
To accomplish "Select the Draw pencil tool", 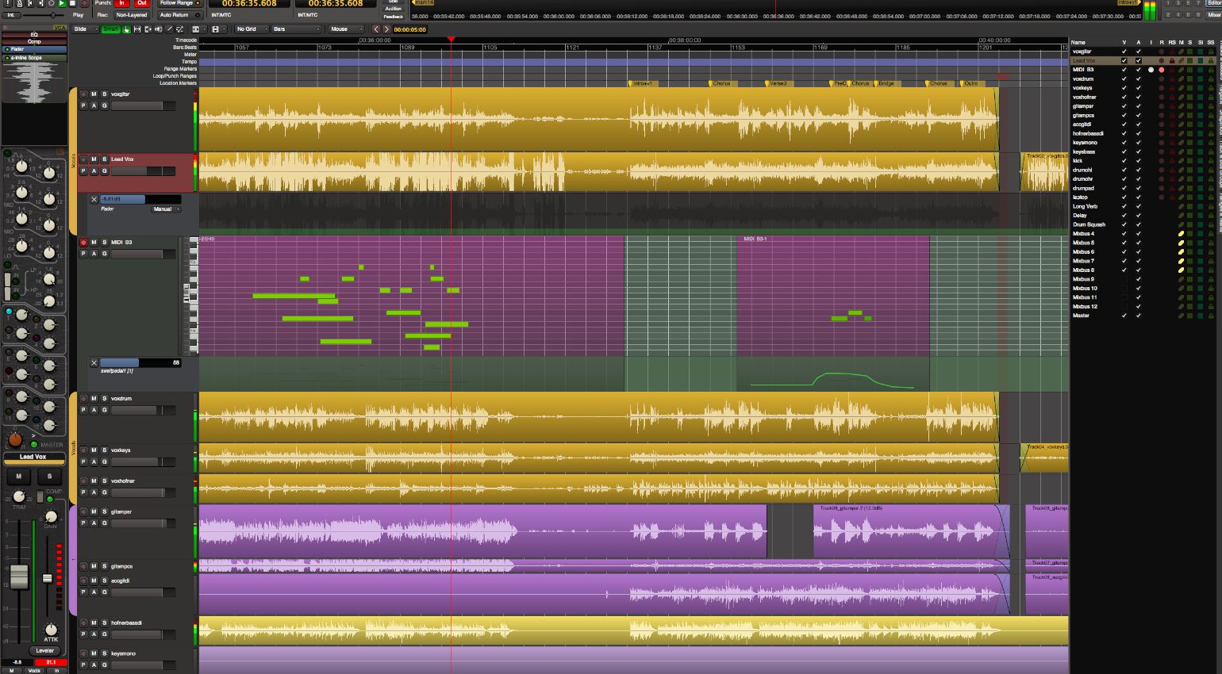I will [x=169, y=29].
